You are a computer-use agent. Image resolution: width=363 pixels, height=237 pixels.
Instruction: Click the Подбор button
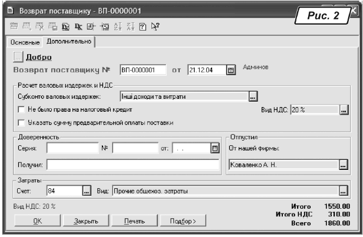(x=183, y=221)
